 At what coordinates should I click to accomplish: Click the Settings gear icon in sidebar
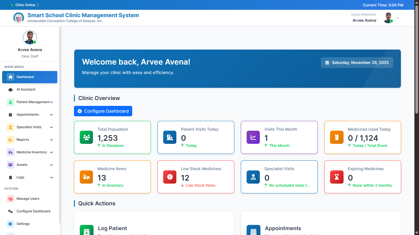[10, 224]
